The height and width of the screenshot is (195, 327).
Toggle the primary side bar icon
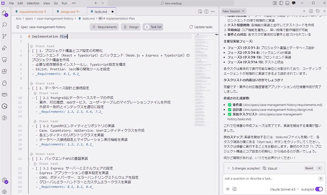(281, 3)
